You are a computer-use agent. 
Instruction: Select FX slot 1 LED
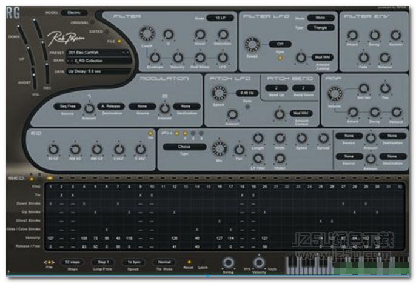tap(185, 133)
